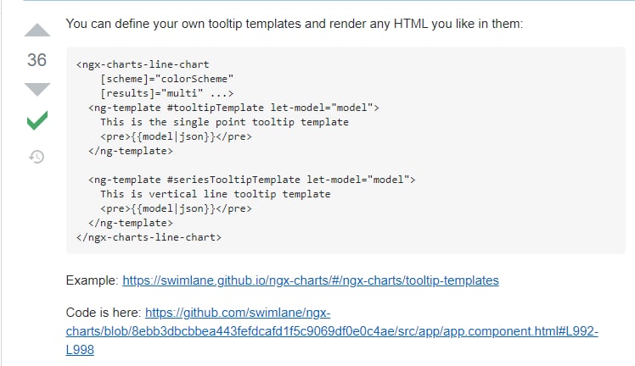This screenshot has height=366, width=635.
Task: Click the first pre model json line
Action: [x=176, y=136]
